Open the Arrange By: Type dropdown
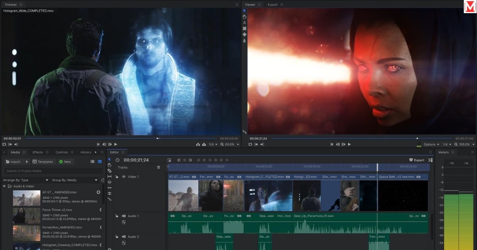The height and width of the screenshot is (250, 477). point(25,180)
